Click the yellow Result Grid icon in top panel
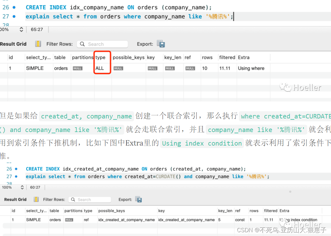This screenshot has height=236, width=331. (38, 44)
